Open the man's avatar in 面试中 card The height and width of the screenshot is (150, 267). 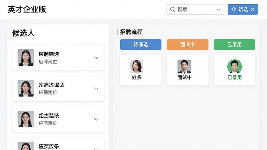click(184, 66)
